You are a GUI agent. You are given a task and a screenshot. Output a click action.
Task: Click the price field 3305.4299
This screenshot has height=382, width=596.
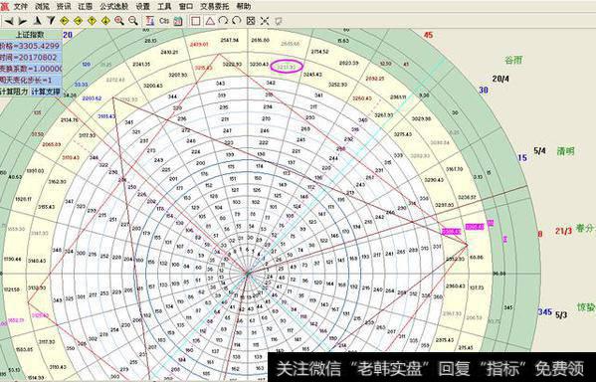30,46
